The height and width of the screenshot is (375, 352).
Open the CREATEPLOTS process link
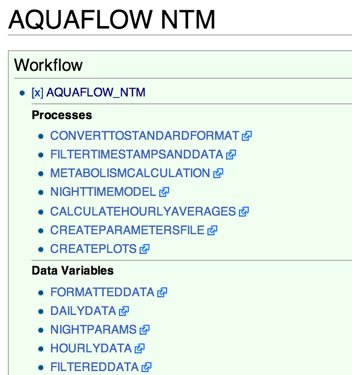tap(93, 249)
